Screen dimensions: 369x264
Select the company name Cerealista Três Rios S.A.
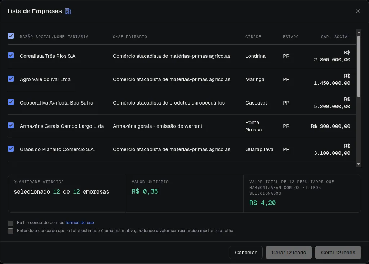coord(48,56)
